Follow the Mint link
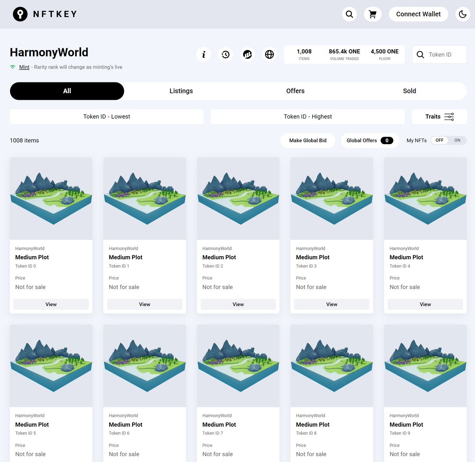475x462 pixels. pos(25,67)
